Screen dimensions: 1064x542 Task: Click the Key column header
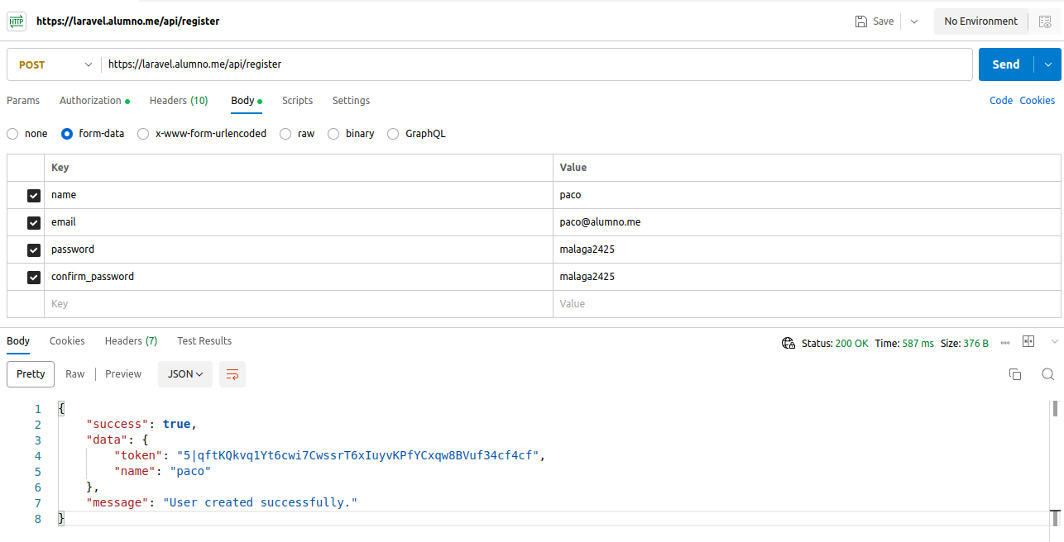click(298, 168)
